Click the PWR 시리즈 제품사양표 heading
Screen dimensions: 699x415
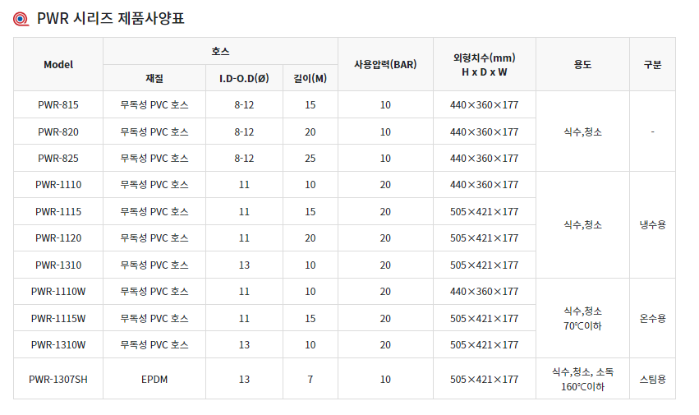click(110, 18)
